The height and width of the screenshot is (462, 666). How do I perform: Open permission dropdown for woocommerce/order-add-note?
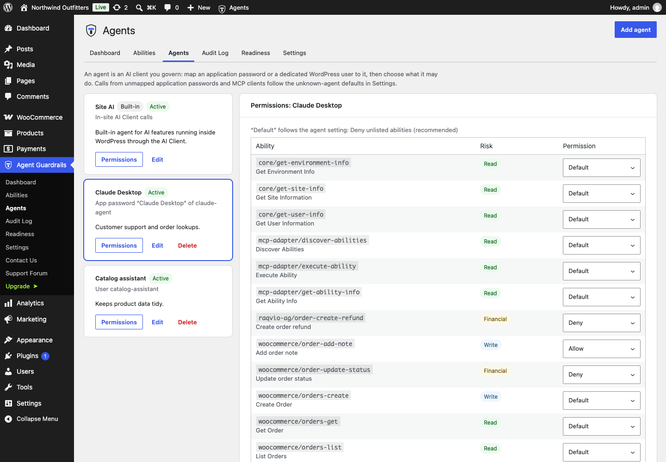[601, 349]
